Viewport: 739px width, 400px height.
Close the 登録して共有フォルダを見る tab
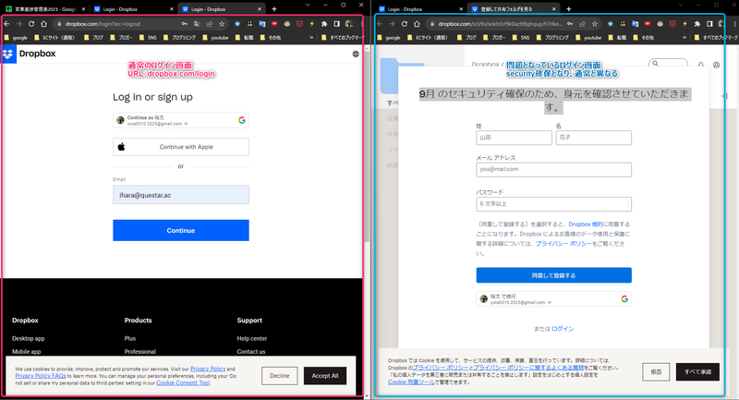pos(553,9)
